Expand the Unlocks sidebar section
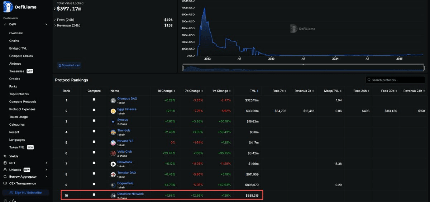The width and height of the screenshot is (430, 202). coord(46,170)
